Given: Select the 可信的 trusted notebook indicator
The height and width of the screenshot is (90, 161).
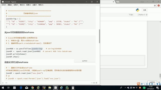Looking at the screenshot, I should point(131,15).
